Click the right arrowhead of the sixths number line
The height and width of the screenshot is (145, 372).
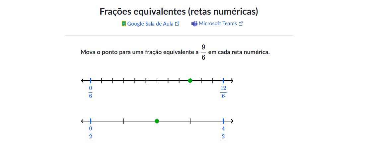point(232,81)
